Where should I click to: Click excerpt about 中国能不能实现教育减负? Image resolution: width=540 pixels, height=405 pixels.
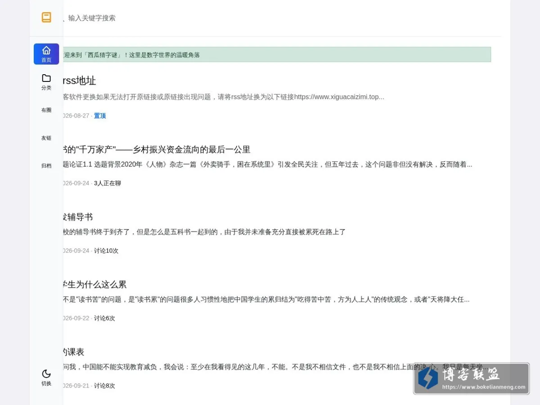(275, 367)
